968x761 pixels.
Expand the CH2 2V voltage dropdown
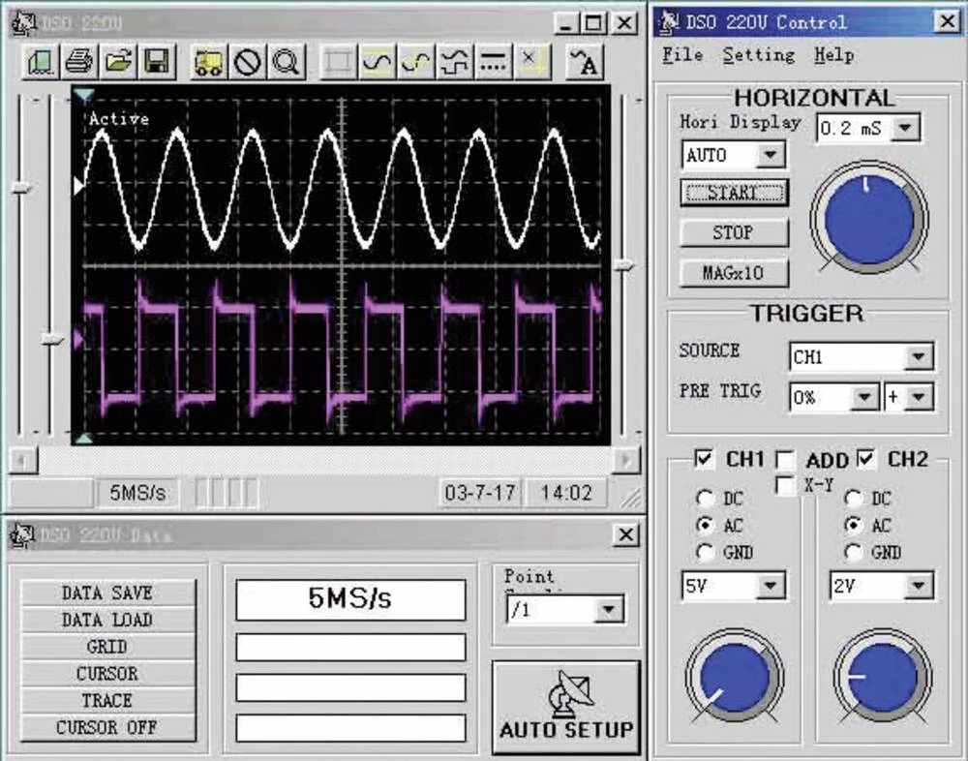pyautogui.click(x=919, y=586)
